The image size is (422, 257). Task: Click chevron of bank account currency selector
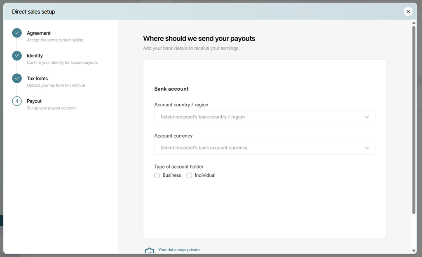point(366,148)
